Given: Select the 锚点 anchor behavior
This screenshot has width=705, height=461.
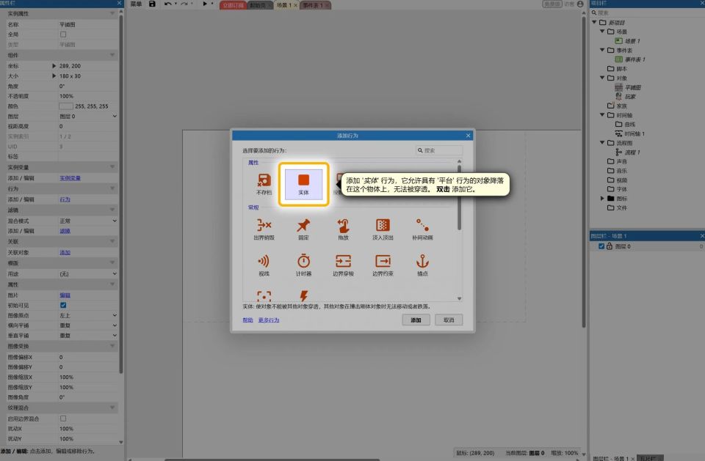Looking at the screenshot, I should click(422, 265).
